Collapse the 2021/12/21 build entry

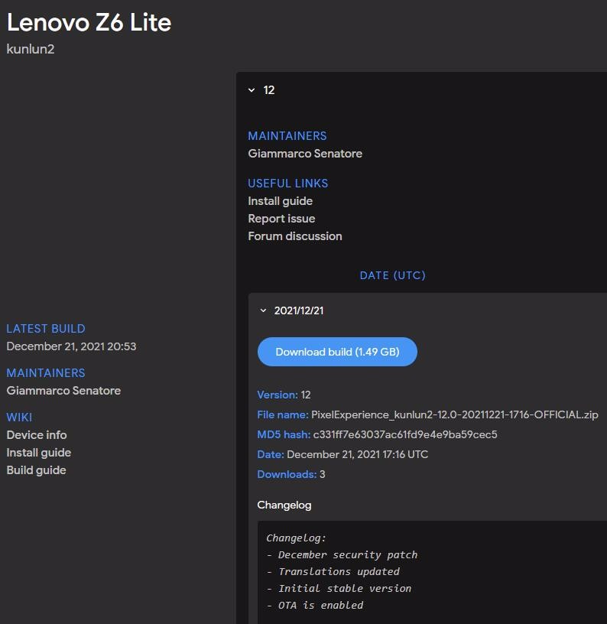coord(263,310)
